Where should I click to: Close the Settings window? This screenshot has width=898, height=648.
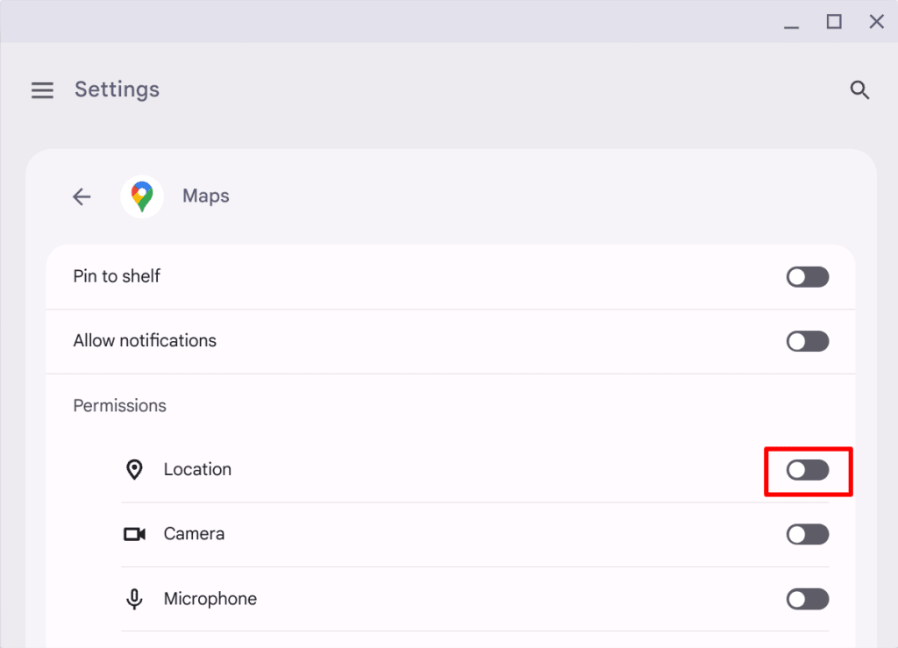coord(876,22)
